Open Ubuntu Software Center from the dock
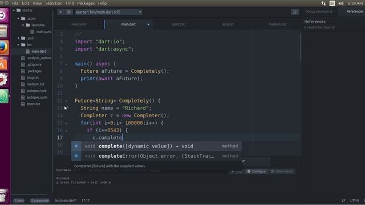 coord(3,63)
